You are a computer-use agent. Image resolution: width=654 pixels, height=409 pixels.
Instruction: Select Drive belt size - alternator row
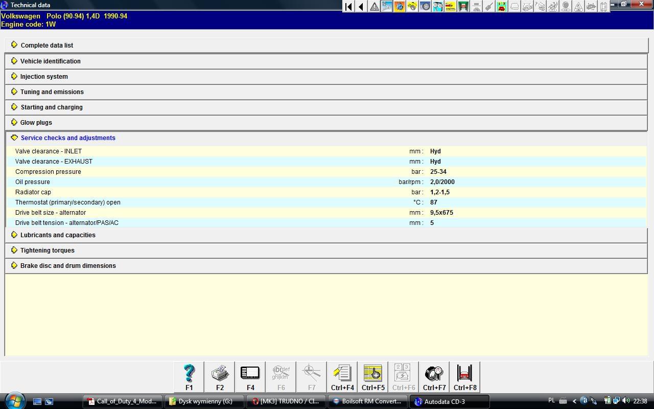(x=326, y=212)
